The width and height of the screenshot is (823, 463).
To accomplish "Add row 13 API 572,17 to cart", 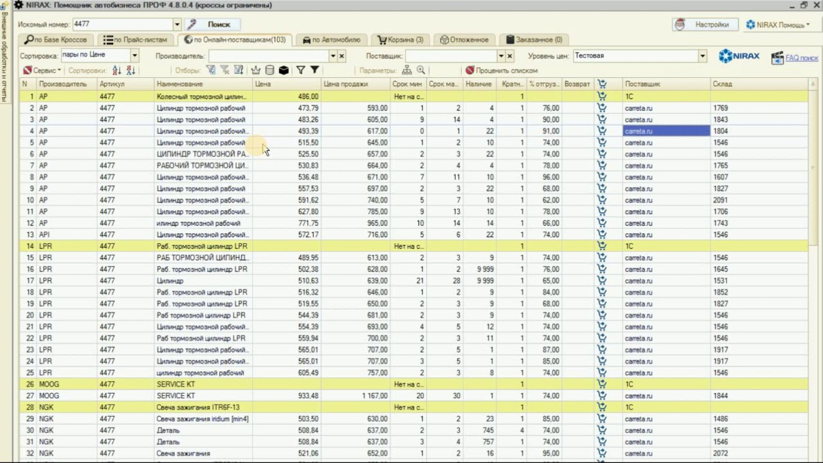I will [x=602, y=235].
